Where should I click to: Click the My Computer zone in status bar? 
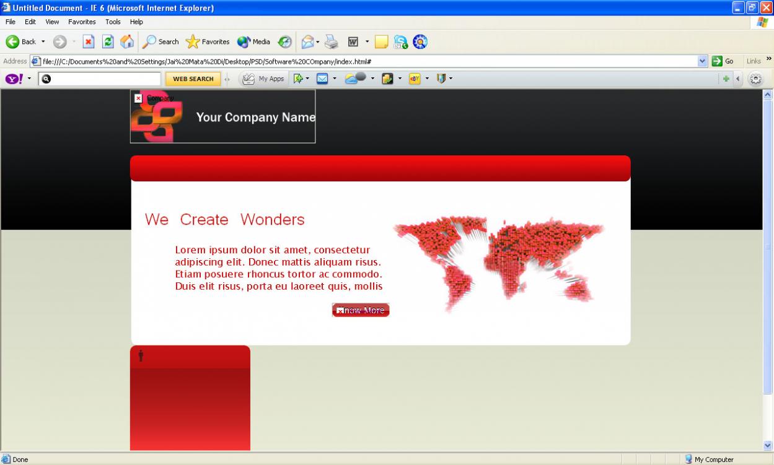708,459
